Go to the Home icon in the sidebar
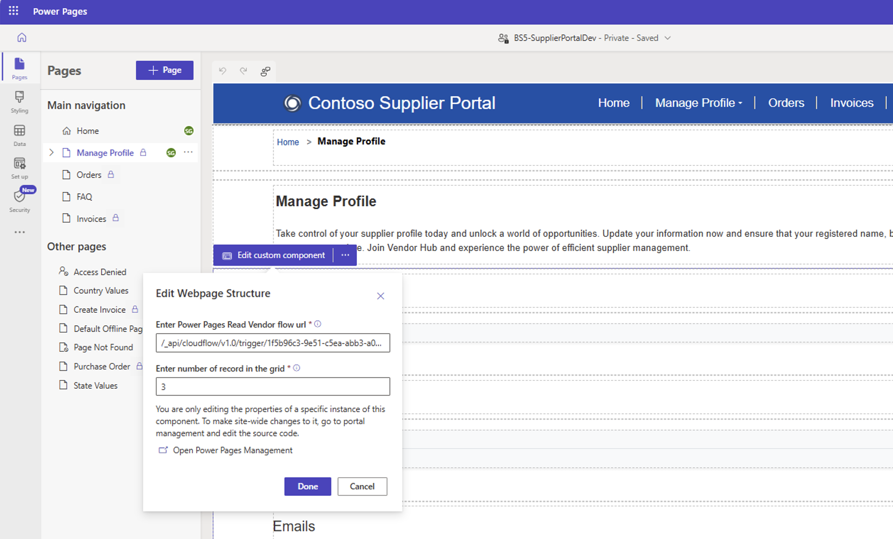 coord(22,37)
